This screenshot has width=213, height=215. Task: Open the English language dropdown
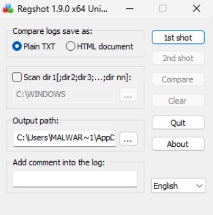(x=178, y=186)
